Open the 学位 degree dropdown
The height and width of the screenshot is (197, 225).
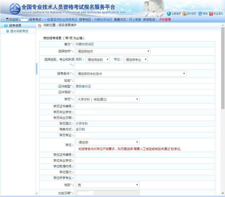[x=107, y=142]
